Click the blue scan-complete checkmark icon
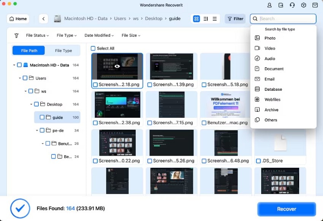 click(x=20, y=208)
